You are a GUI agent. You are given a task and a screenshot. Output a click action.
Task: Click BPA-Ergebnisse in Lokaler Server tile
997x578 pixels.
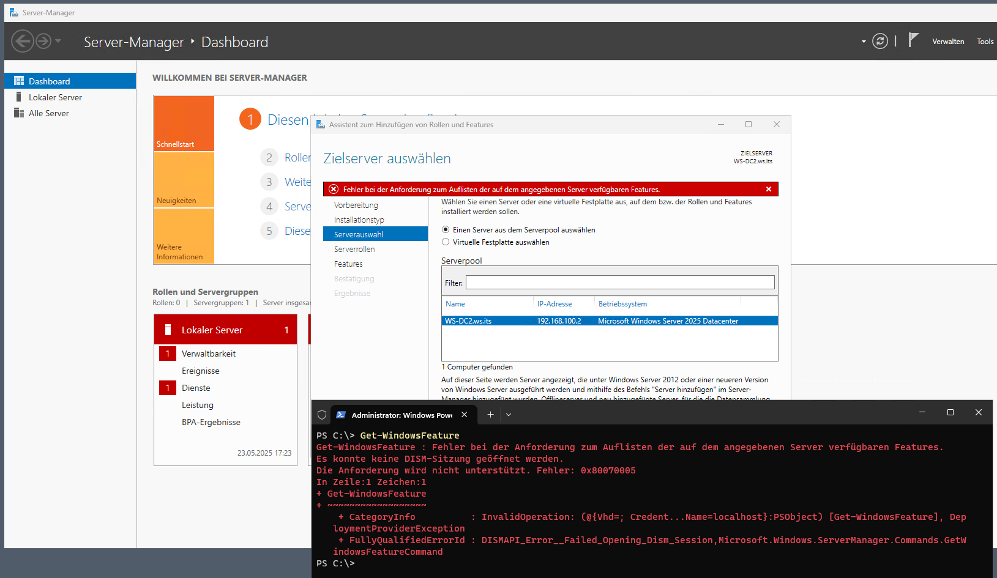pos(211,422)
